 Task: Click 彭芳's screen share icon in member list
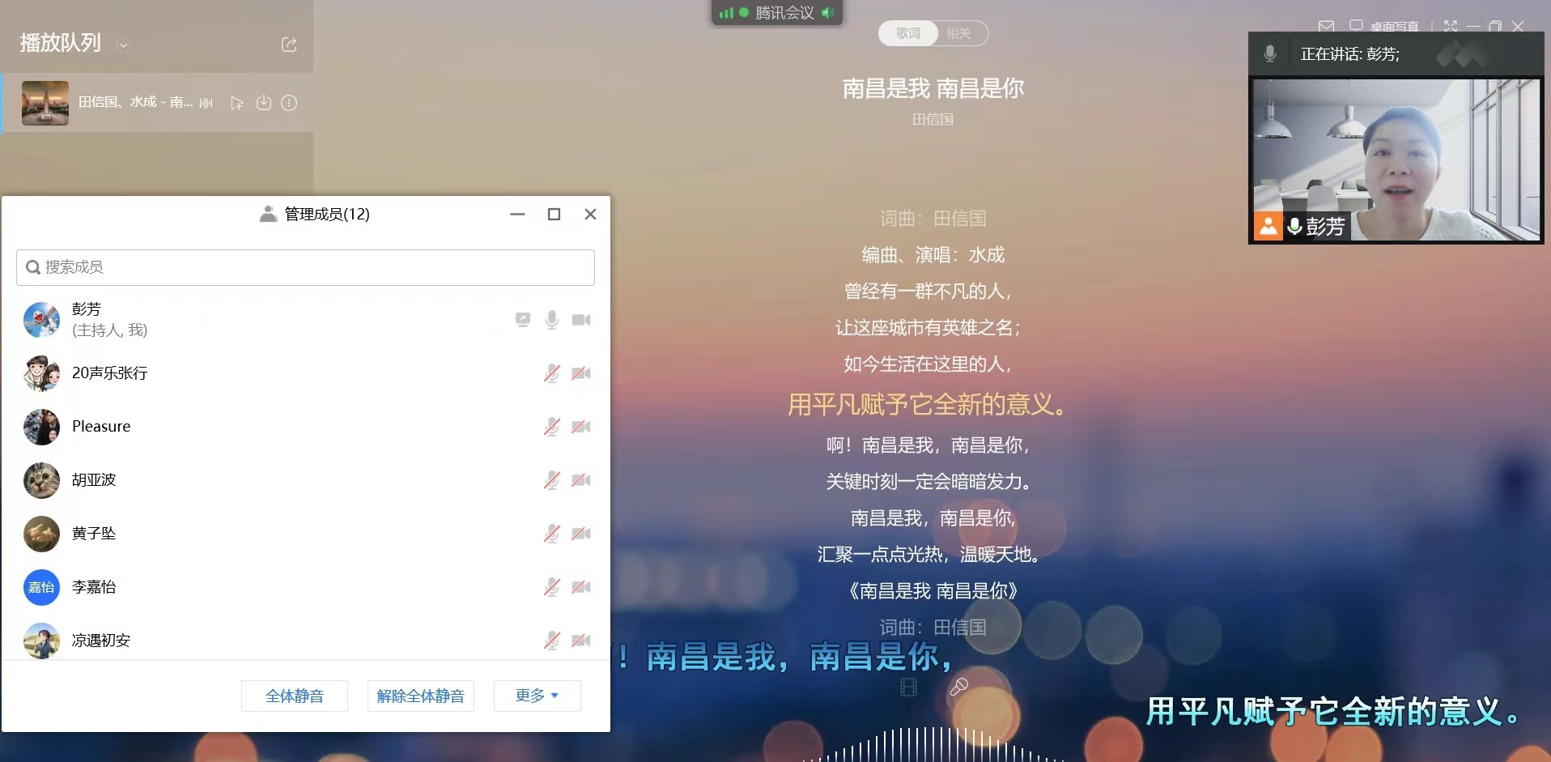523,320
